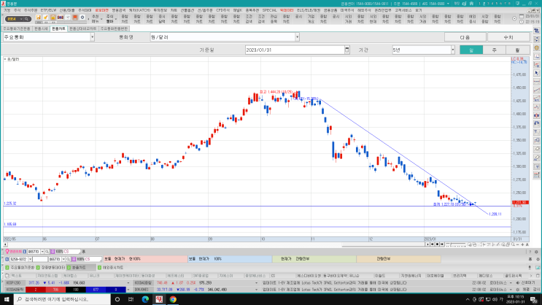This screenshot has width=542, height=305.
Task: Open the 차트 menu in menu bar
Action: (174, 10)
